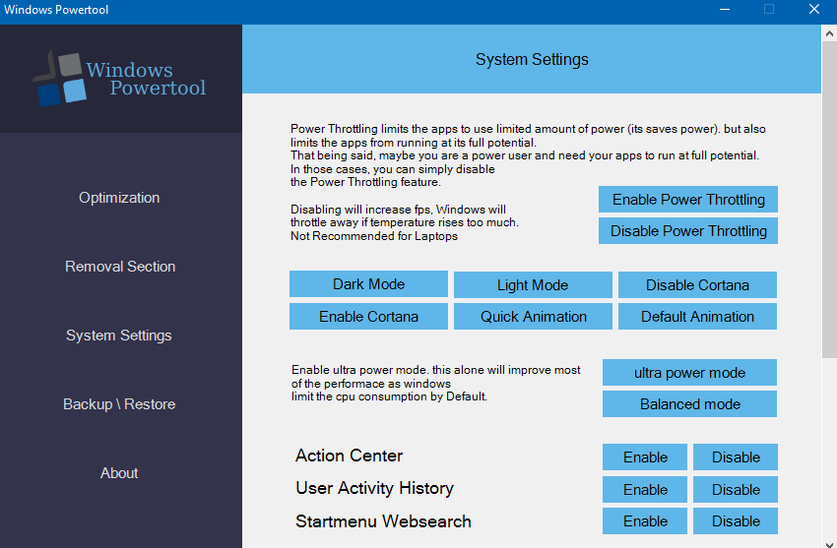Switch to Dark Mode

tap(368, 284)
